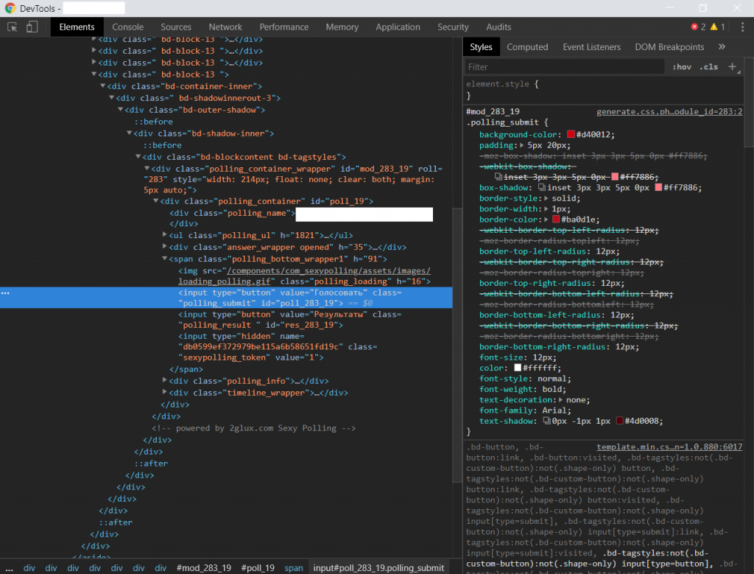Expand the timeline_wrapper div node
Image resolution: width=754 pixels, height=574 pixels.
(x=164, y=392)
